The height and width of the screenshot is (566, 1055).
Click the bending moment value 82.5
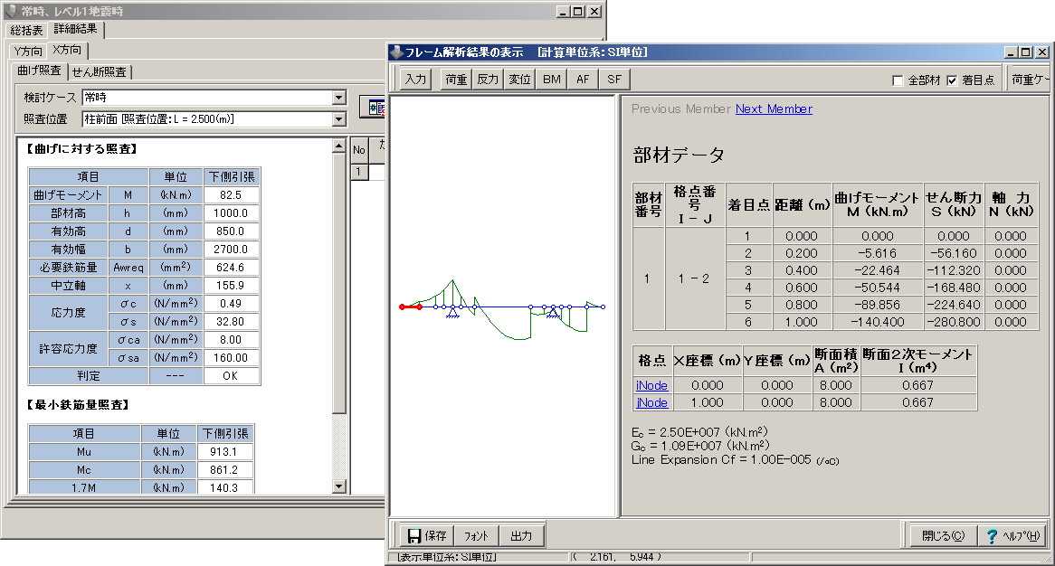231,195
